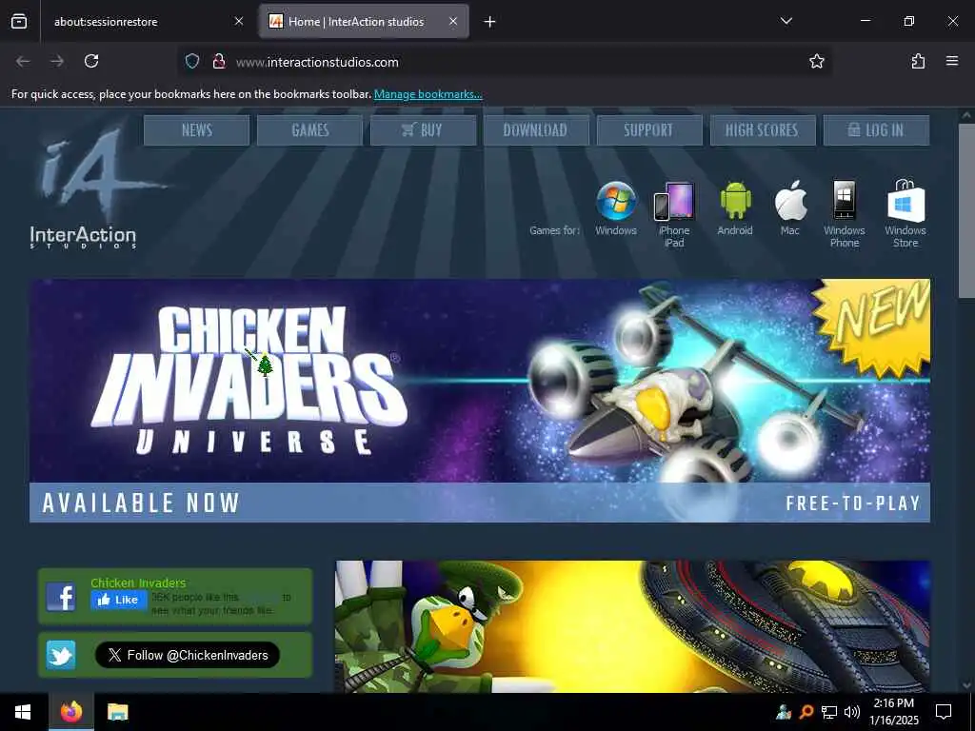Open the NEWS menu item
975x731 pixels.
click(x=196, y=129)
